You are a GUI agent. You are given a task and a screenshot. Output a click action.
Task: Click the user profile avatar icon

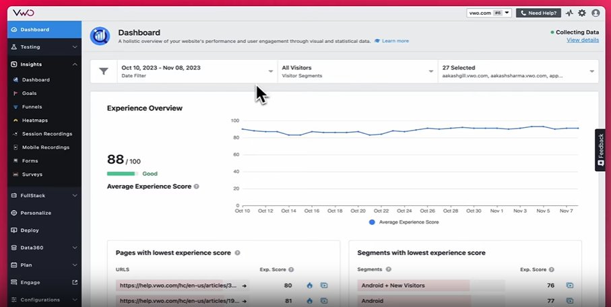coord(595,13)
